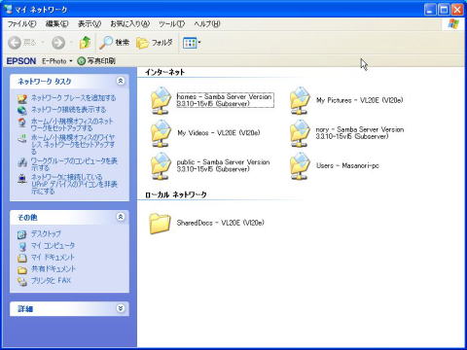
Task: Open the Favorites (お気に入り) menu
Action: [x=129, y=24]
